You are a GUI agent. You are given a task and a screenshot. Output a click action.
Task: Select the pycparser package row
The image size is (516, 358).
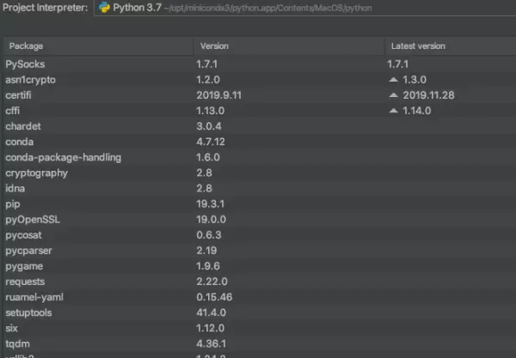(260, 251)
